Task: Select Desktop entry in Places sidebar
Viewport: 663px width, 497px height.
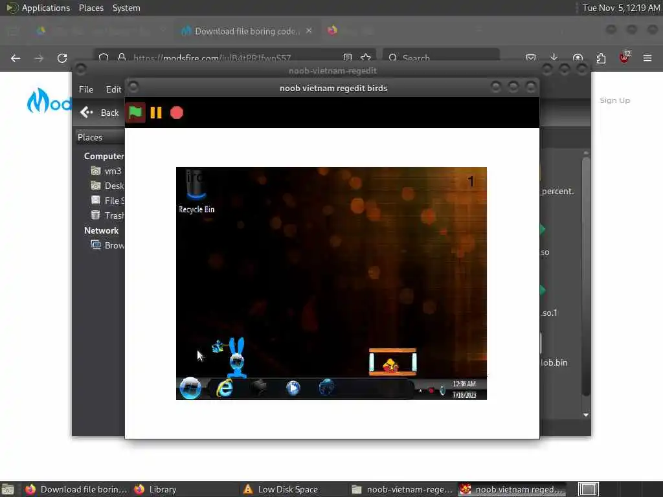Action: pos(107,186)
